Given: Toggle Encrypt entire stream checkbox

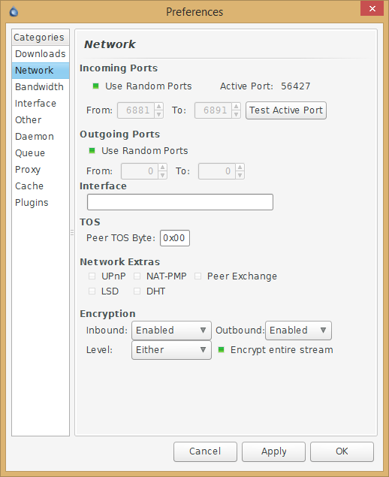Looking at the screenshot, I should [221, 350].
